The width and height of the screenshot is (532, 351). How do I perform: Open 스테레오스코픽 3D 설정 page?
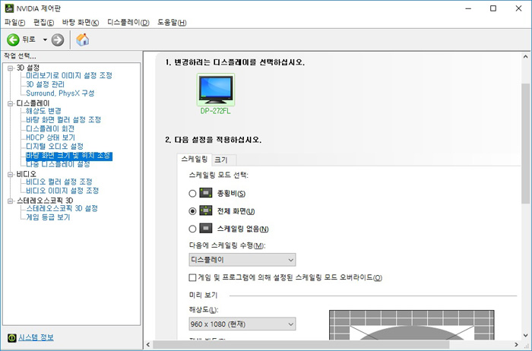point(62,208)
